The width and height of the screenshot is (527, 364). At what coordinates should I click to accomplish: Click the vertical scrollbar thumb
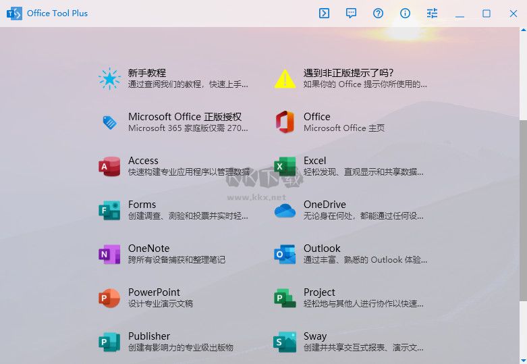click(524, 210)
